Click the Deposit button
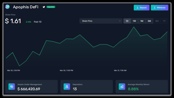This screenshot has width=174, height=98. coord(142,8)
